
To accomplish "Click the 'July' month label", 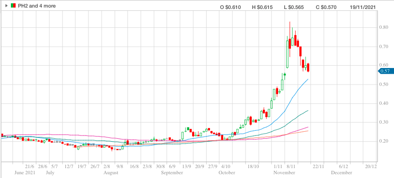I will pos(50,173).
